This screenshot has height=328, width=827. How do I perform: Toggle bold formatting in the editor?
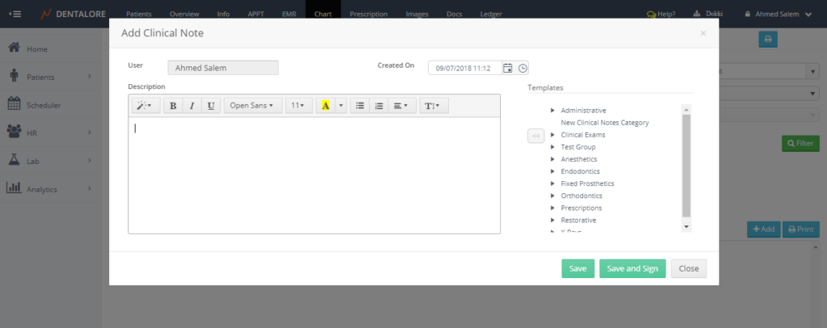tap(173, 106)
